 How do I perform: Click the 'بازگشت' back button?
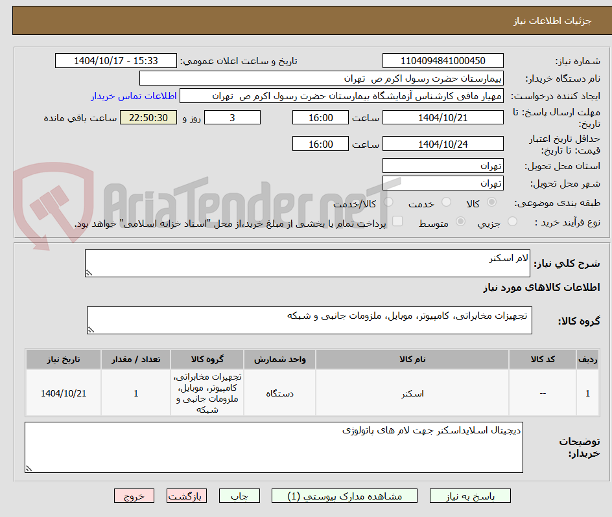pos(187,496)
